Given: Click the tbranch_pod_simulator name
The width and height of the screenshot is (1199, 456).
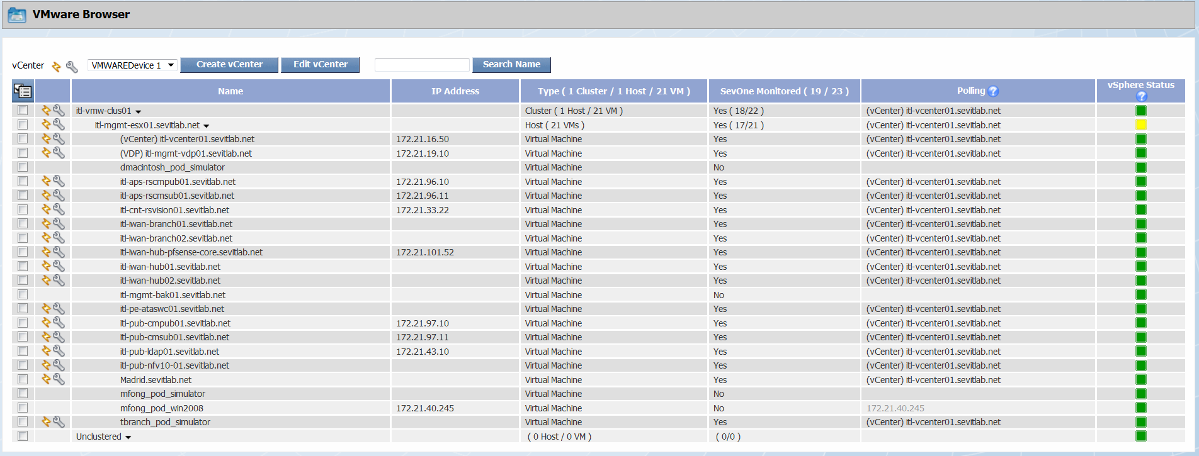Looking at the screenshot, I should (x=165, y=422).
